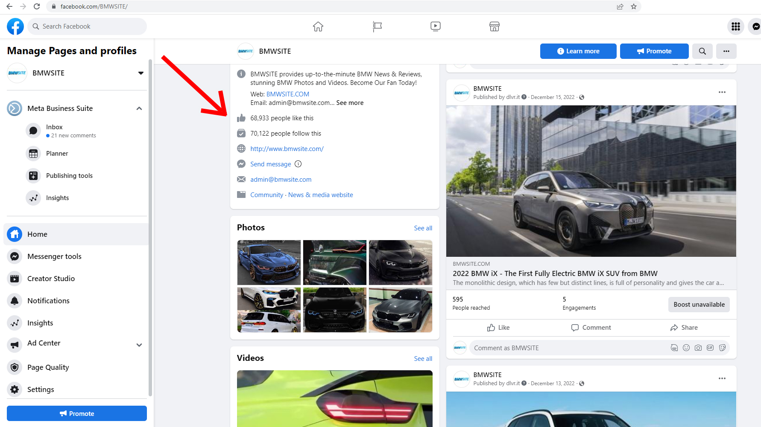Add a GIF to the comment

click(710, 348)
